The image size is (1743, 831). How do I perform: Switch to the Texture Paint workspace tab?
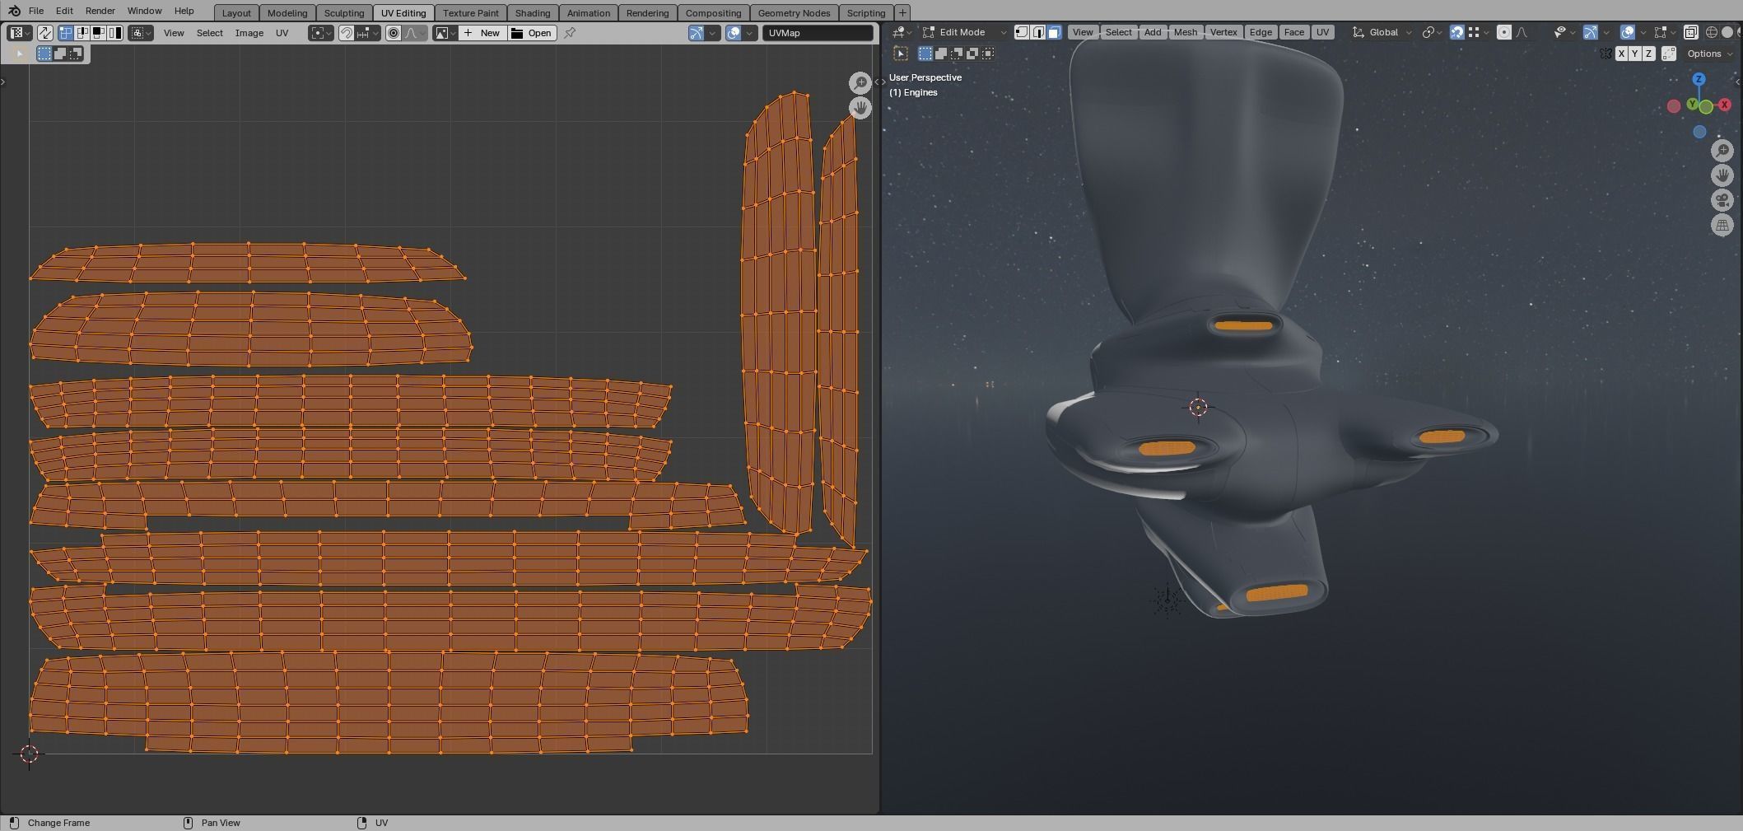[471, 13]
